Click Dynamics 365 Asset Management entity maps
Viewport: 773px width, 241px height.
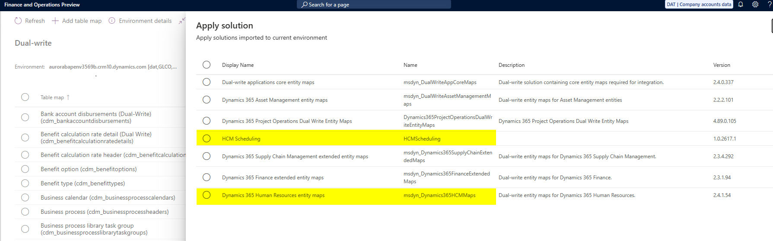point(275,100)
